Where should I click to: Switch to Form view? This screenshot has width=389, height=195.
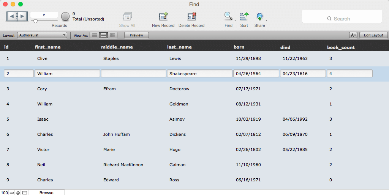94,35
